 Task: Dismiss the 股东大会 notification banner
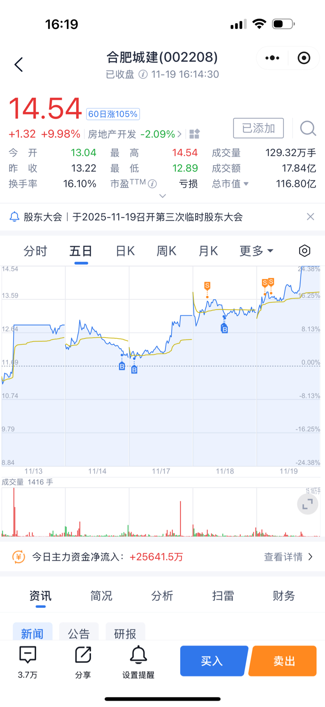(x=310, y=217)
